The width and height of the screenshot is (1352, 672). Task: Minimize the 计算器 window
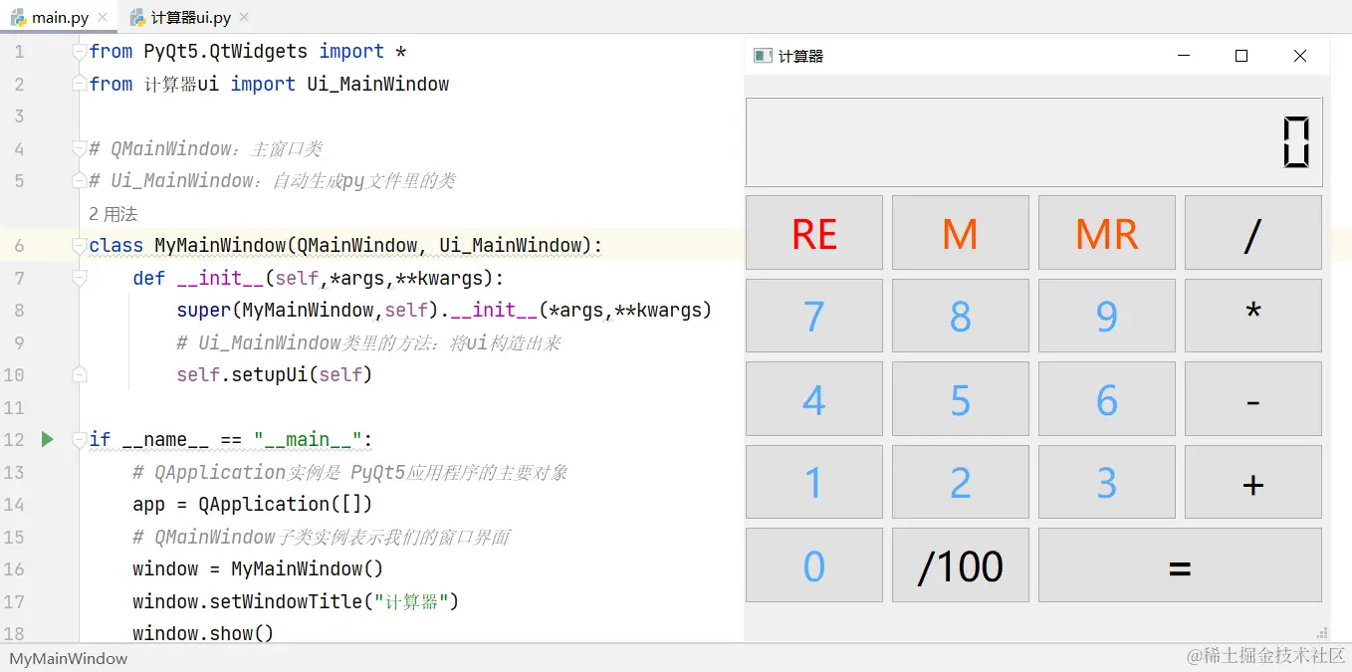click(x=1183, y=56)
